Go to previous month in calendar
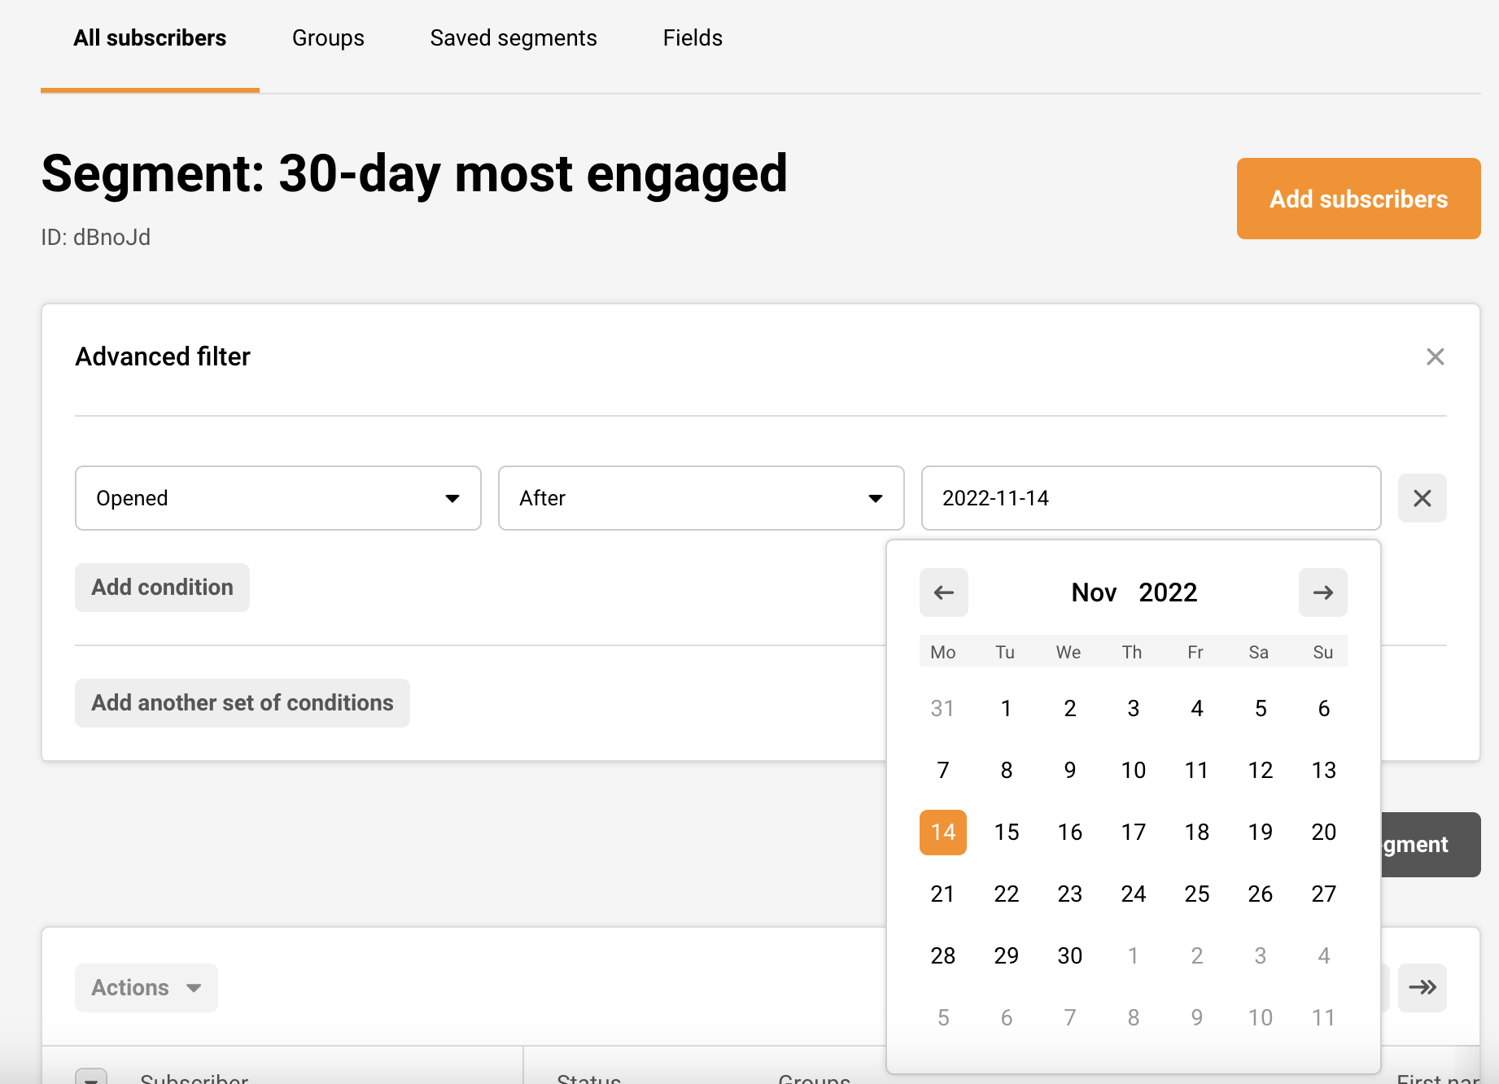This screenshot has height=1084, width=1499. (943, 592)
